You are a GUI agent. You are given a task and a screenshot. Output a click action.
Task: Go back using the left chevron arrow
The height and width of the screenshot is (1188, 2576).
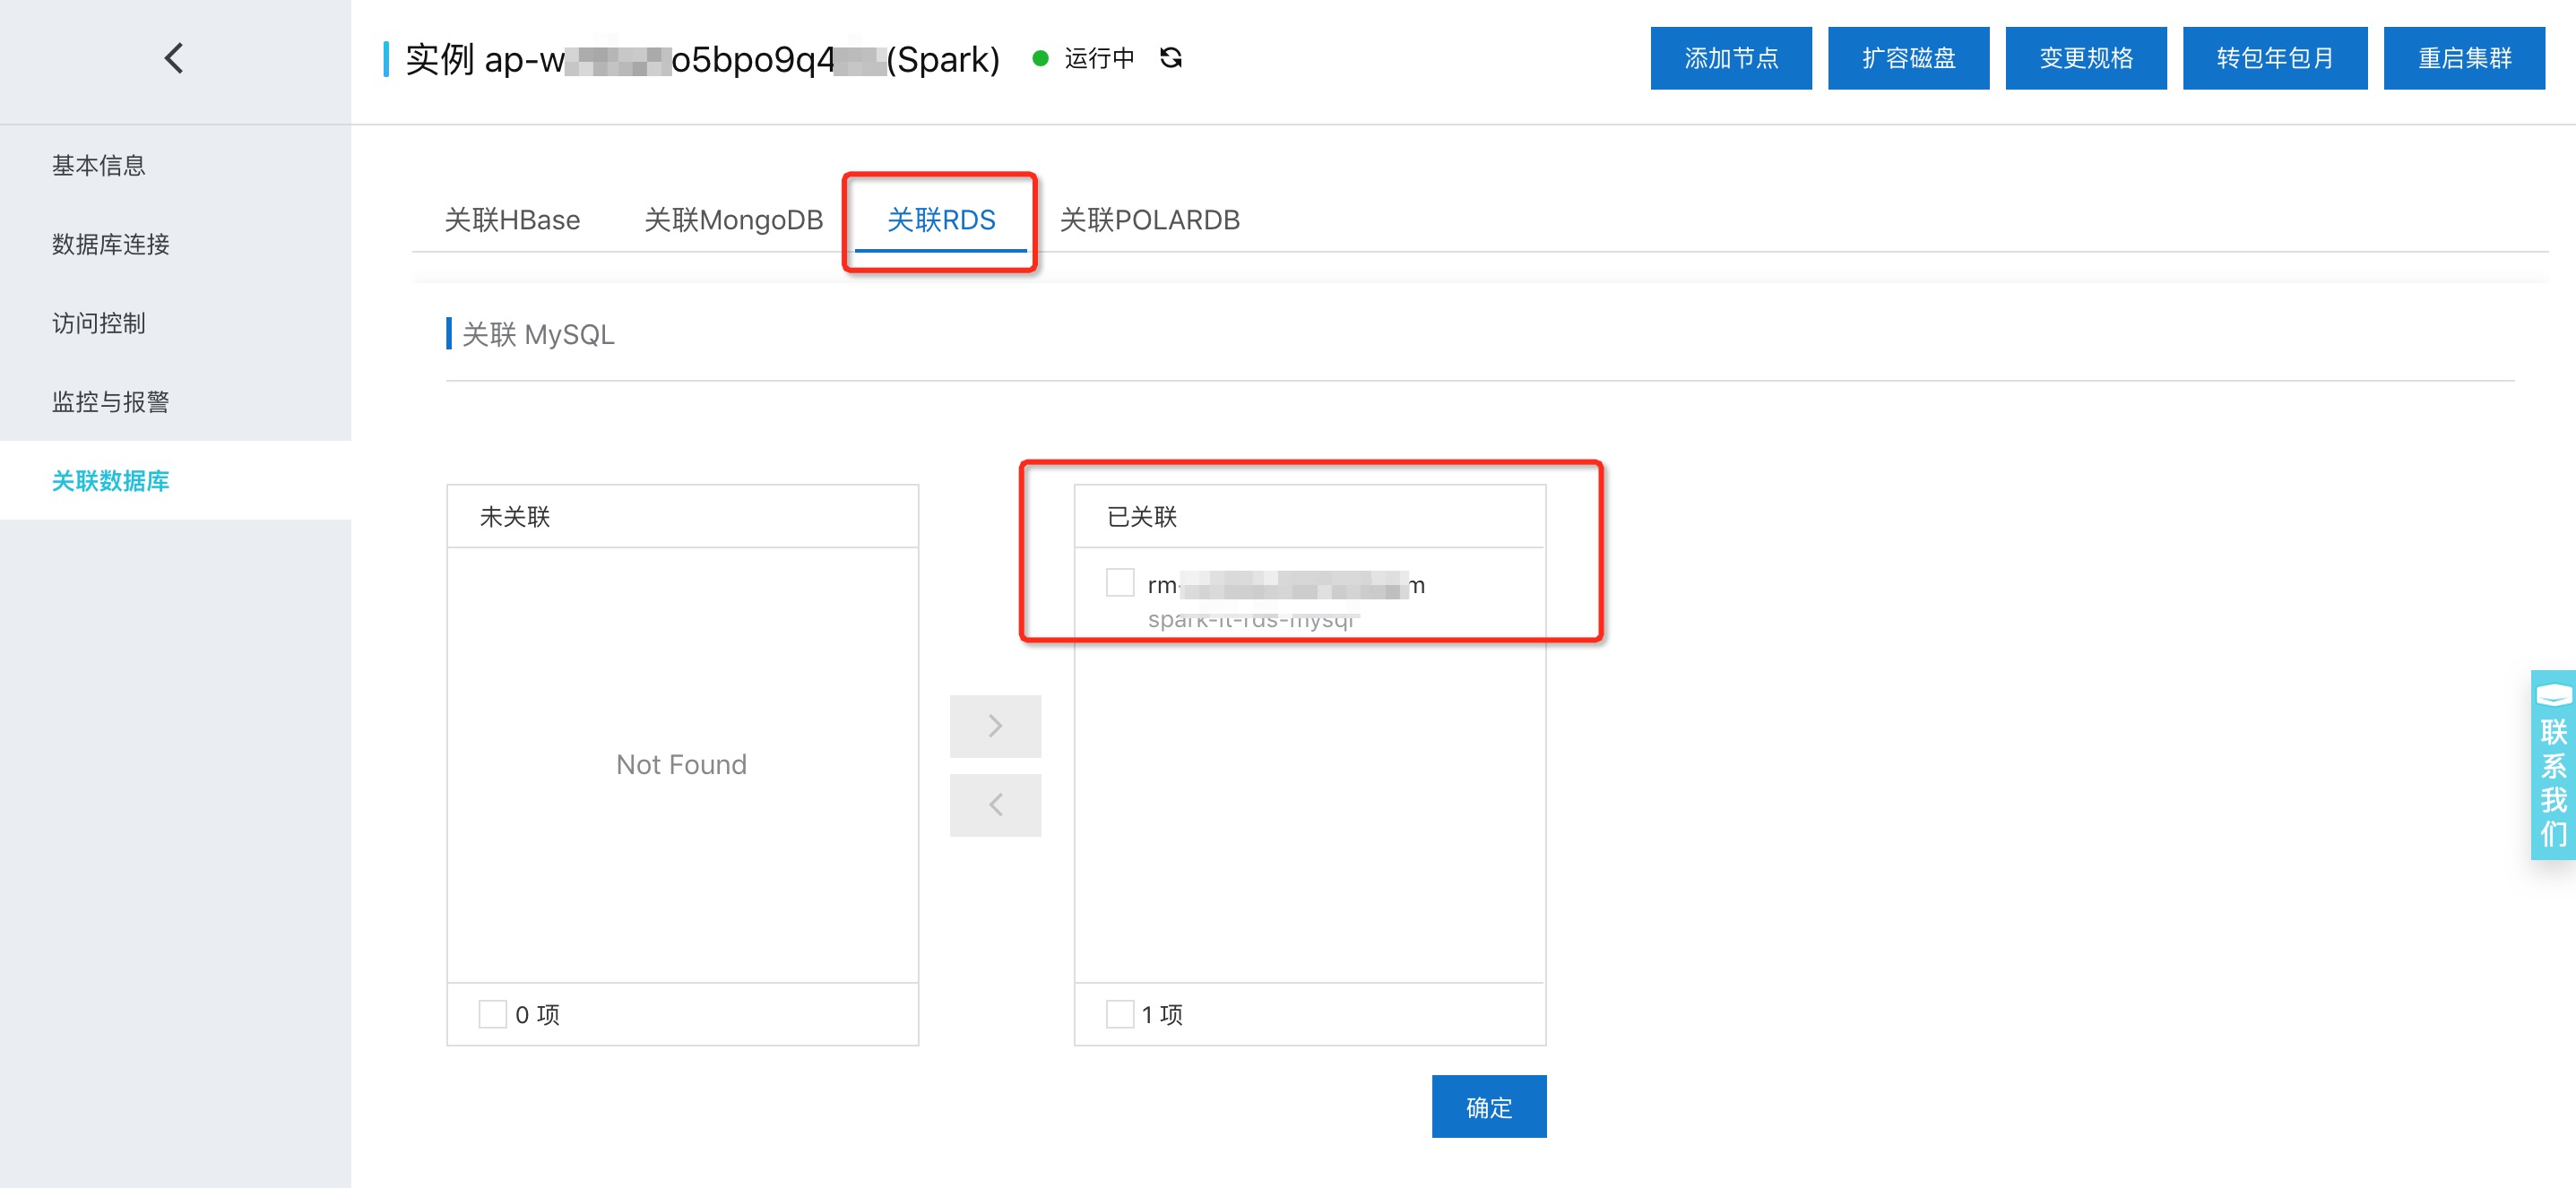[x=174, y=58]
